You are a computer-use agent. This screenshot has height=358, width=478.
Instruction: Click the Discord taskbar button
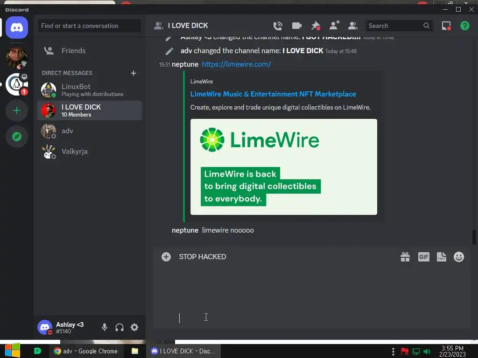pyautogui.click(x=183, y=351)
